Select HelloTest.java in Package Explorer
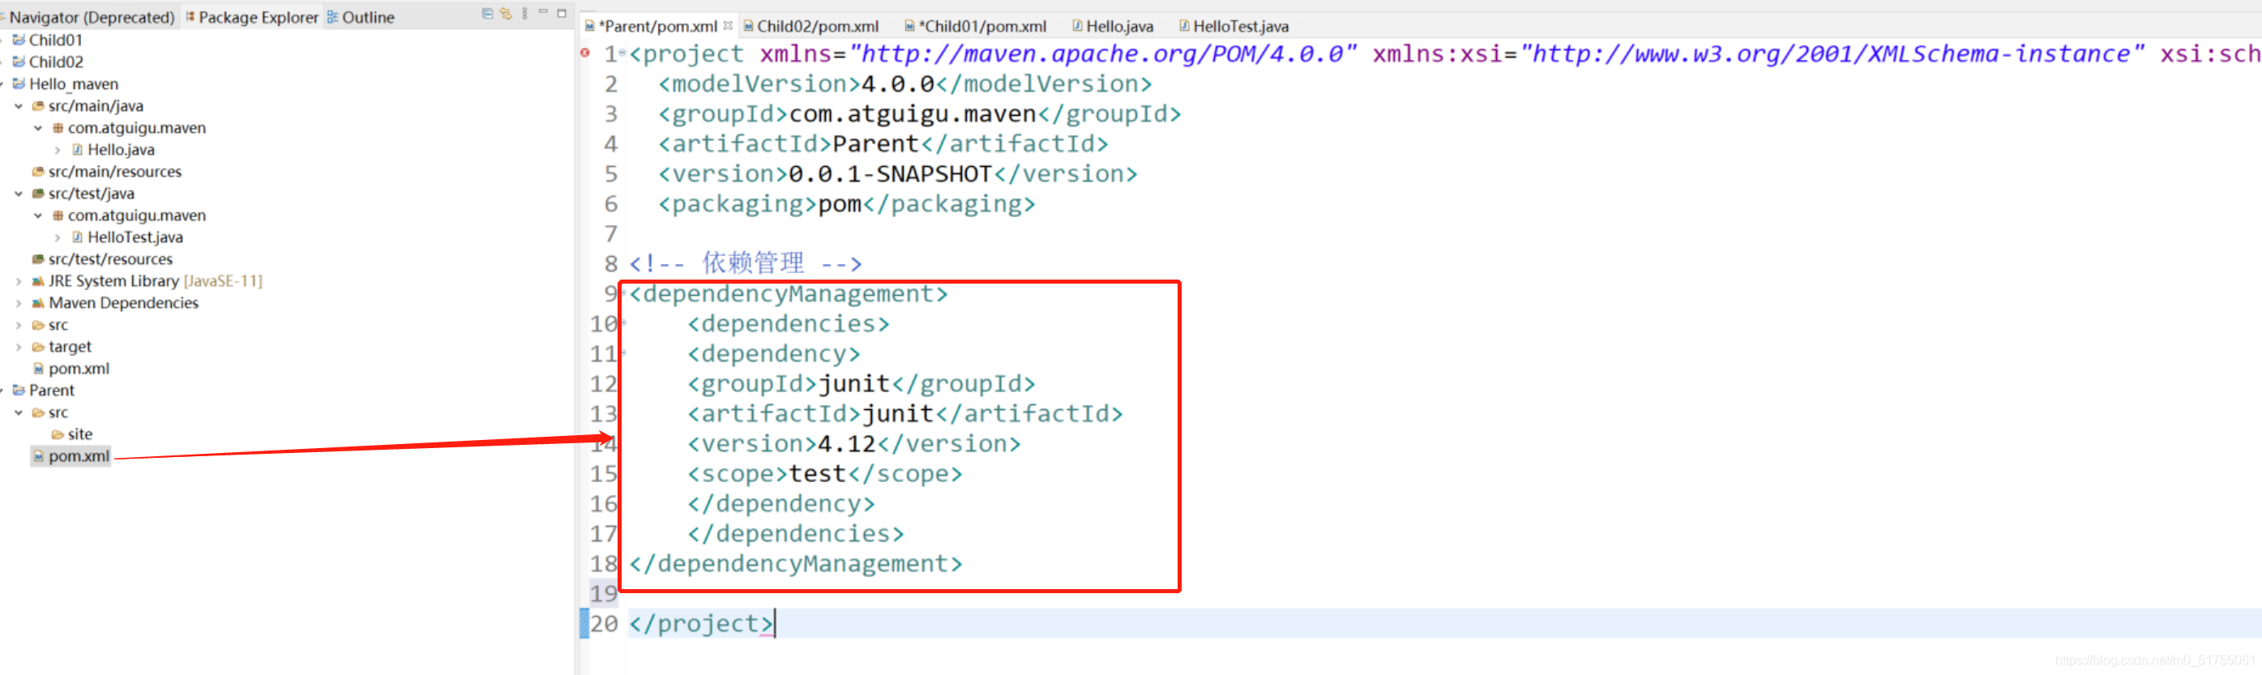2262x675 pixels. coord(135,237)
